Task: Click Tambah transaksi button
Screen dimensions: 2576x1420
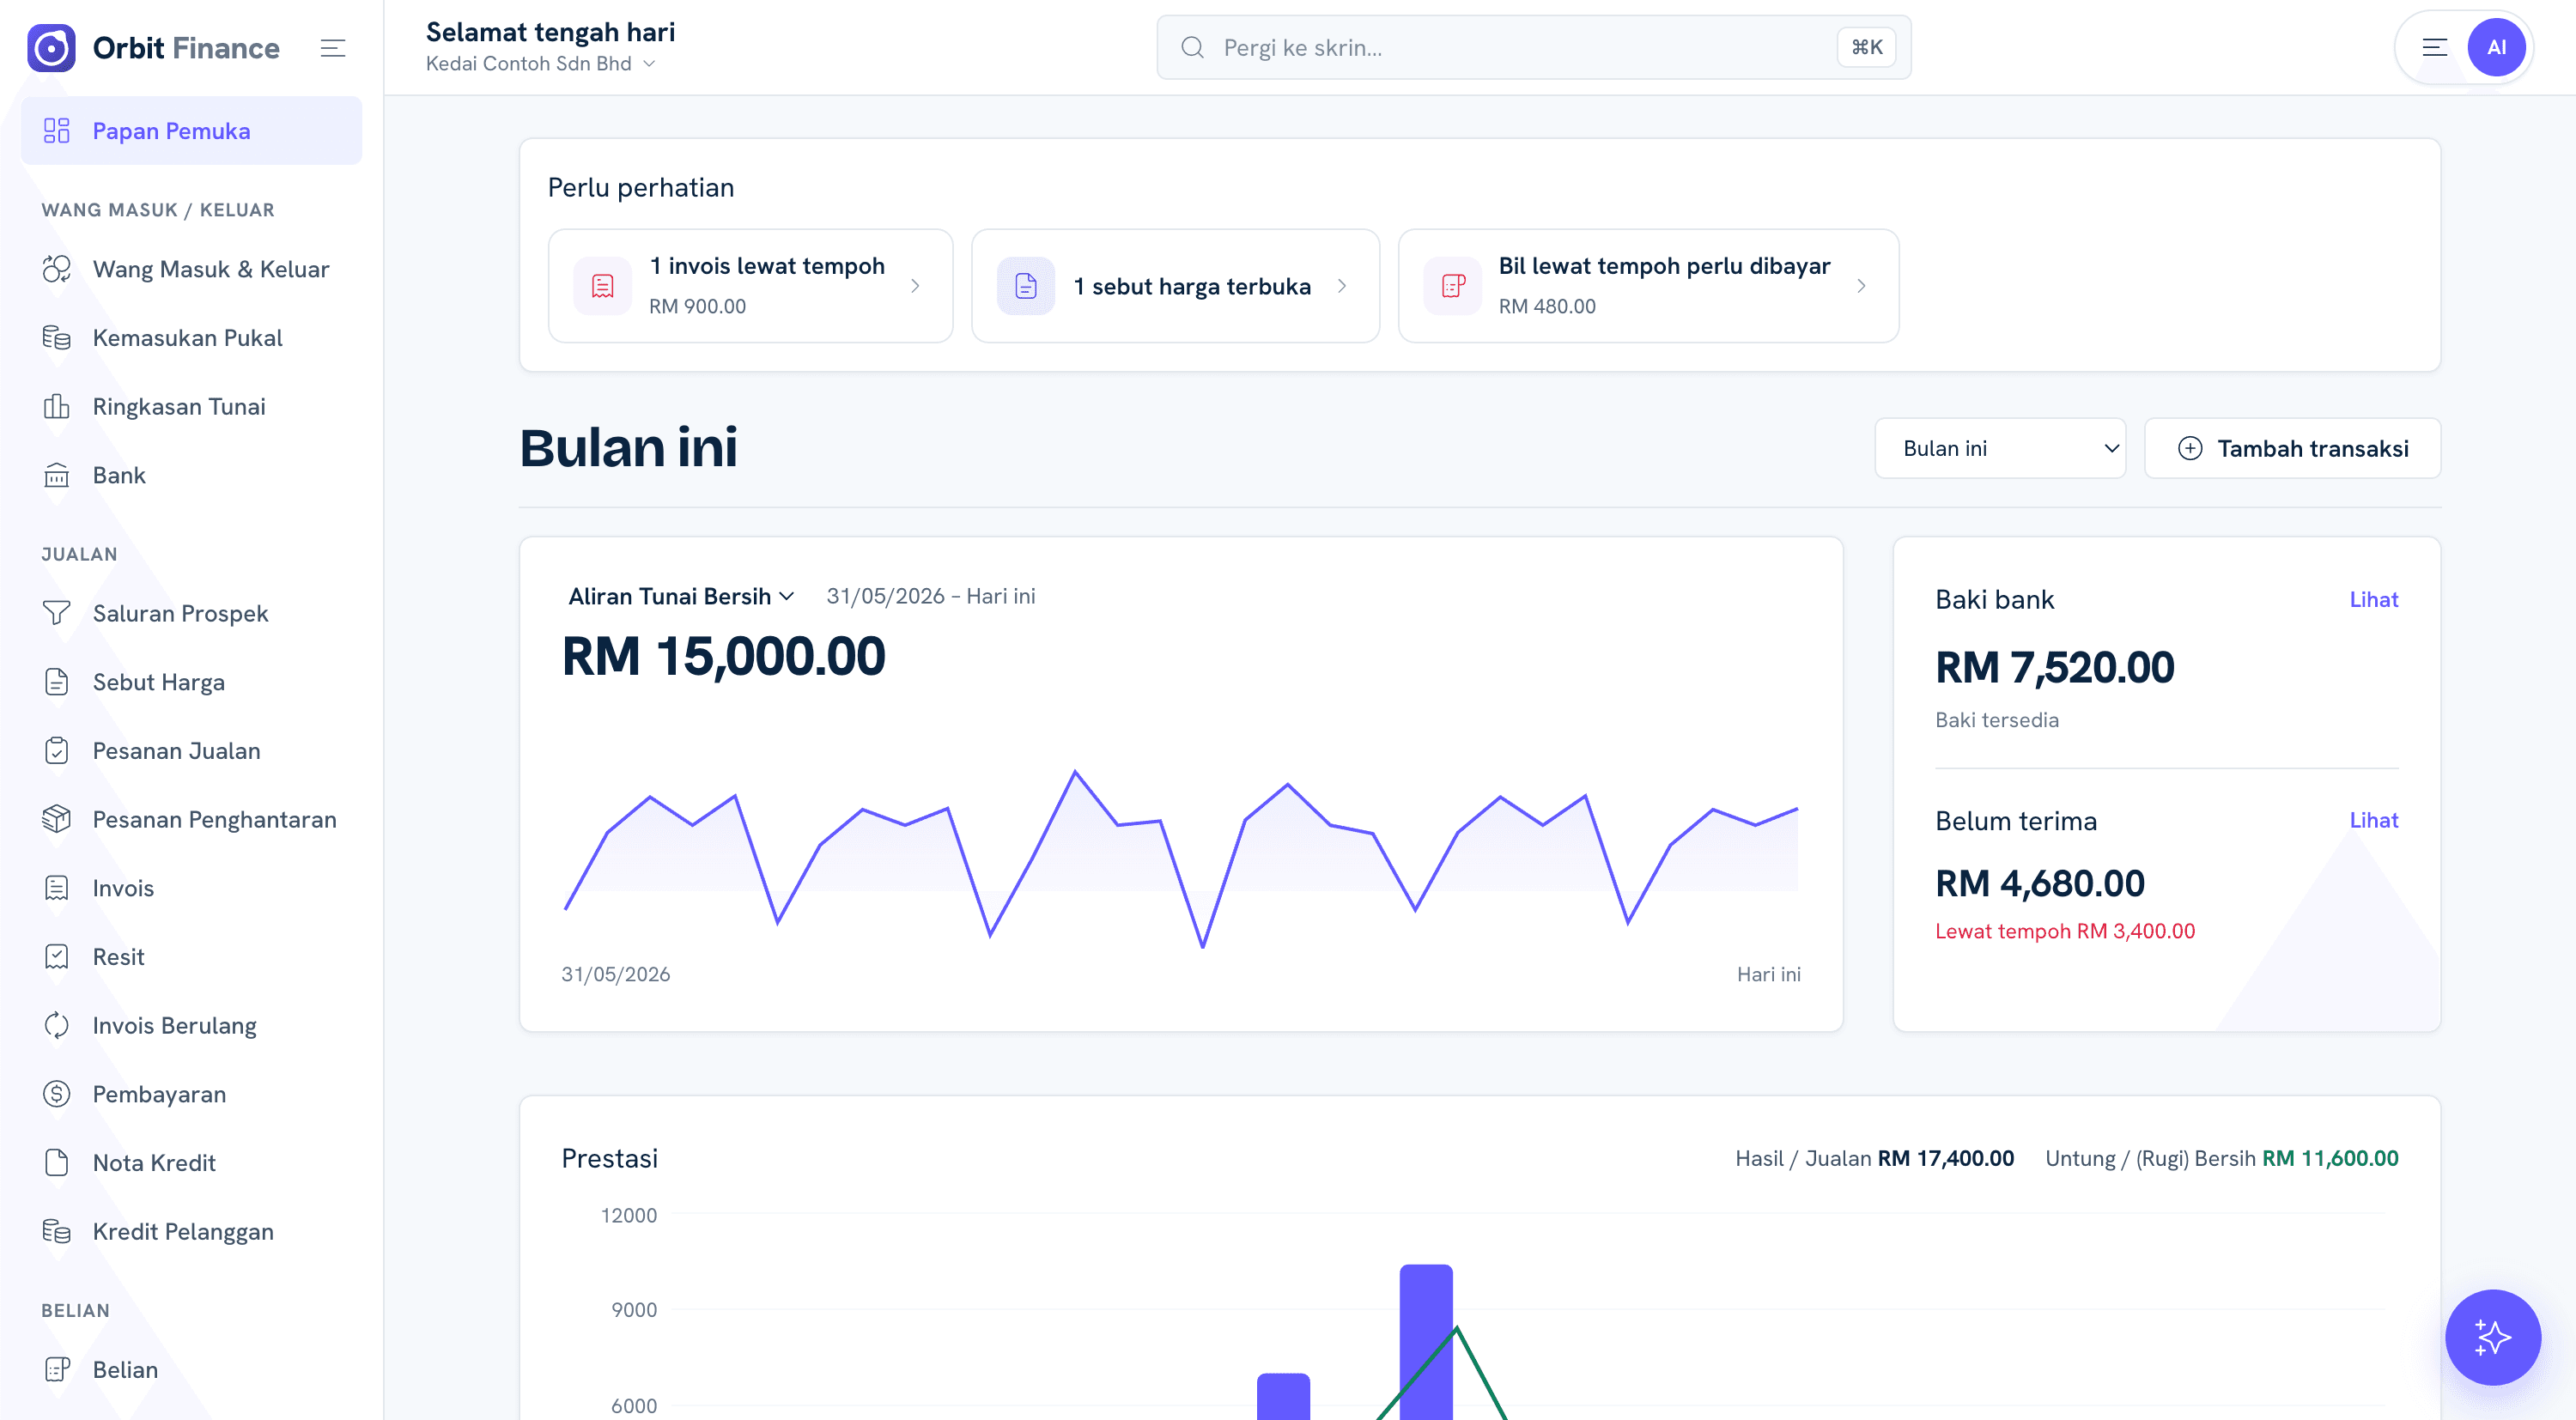Action: [2292, 449]
